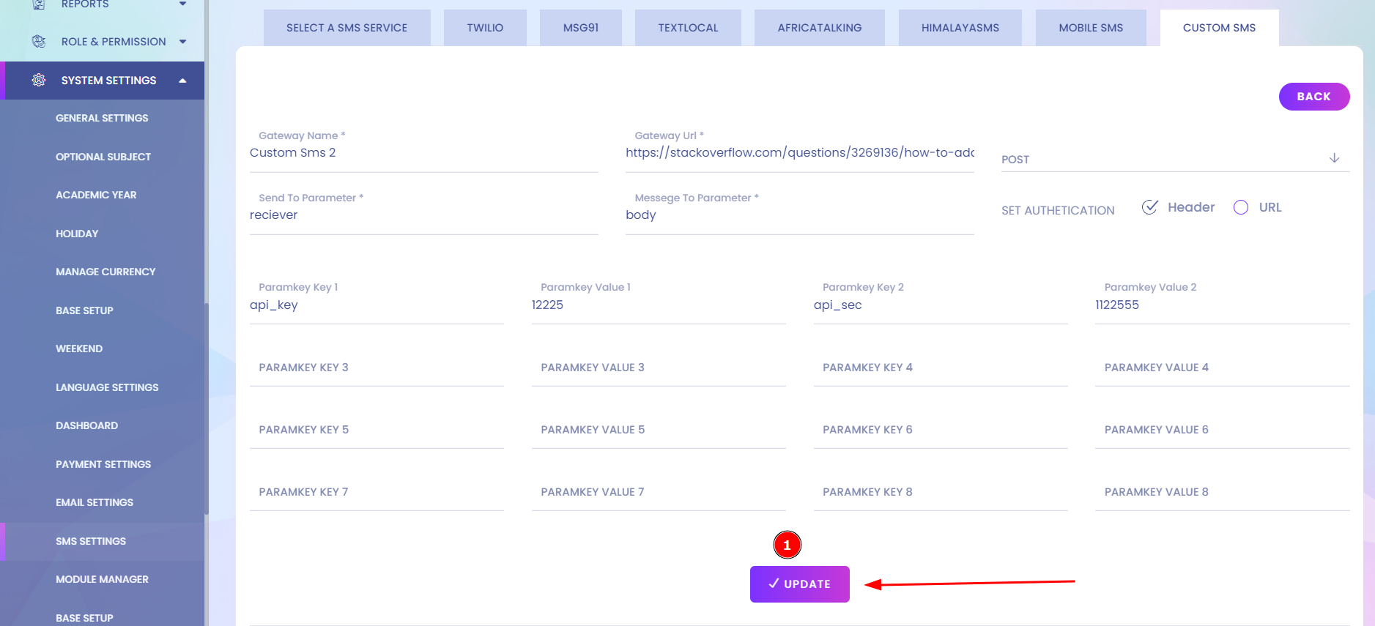
Task: Open Payment Settings in the sidebar
Action: 103,464
